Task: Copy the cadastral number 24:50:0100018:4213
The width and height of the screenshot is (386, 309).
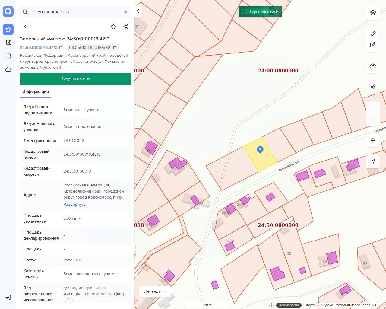Action: pyautogui.click(x=61, y=48)
